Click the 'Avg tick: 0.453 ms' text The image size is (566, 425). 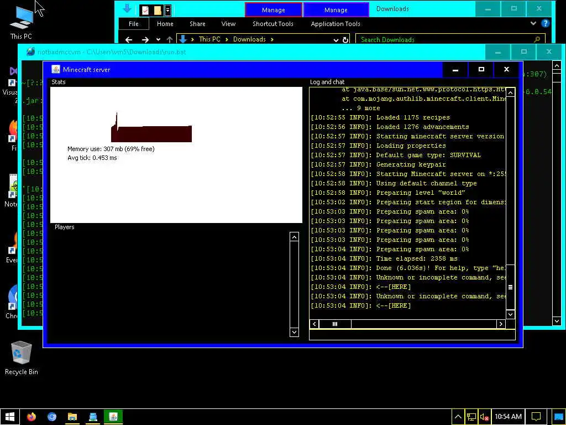pos(92,158)
